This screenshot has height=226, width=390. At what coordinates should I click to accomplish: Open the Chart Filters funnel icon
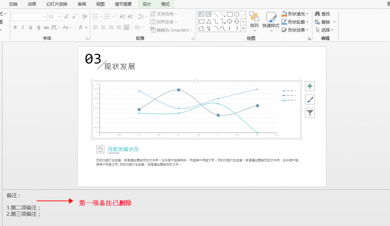click(309, 112)
